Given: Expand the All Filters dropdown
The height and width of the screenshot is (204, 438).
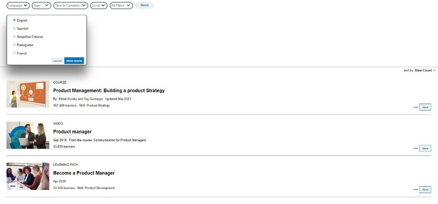Looking at the screenshot, I should (121, 5).
